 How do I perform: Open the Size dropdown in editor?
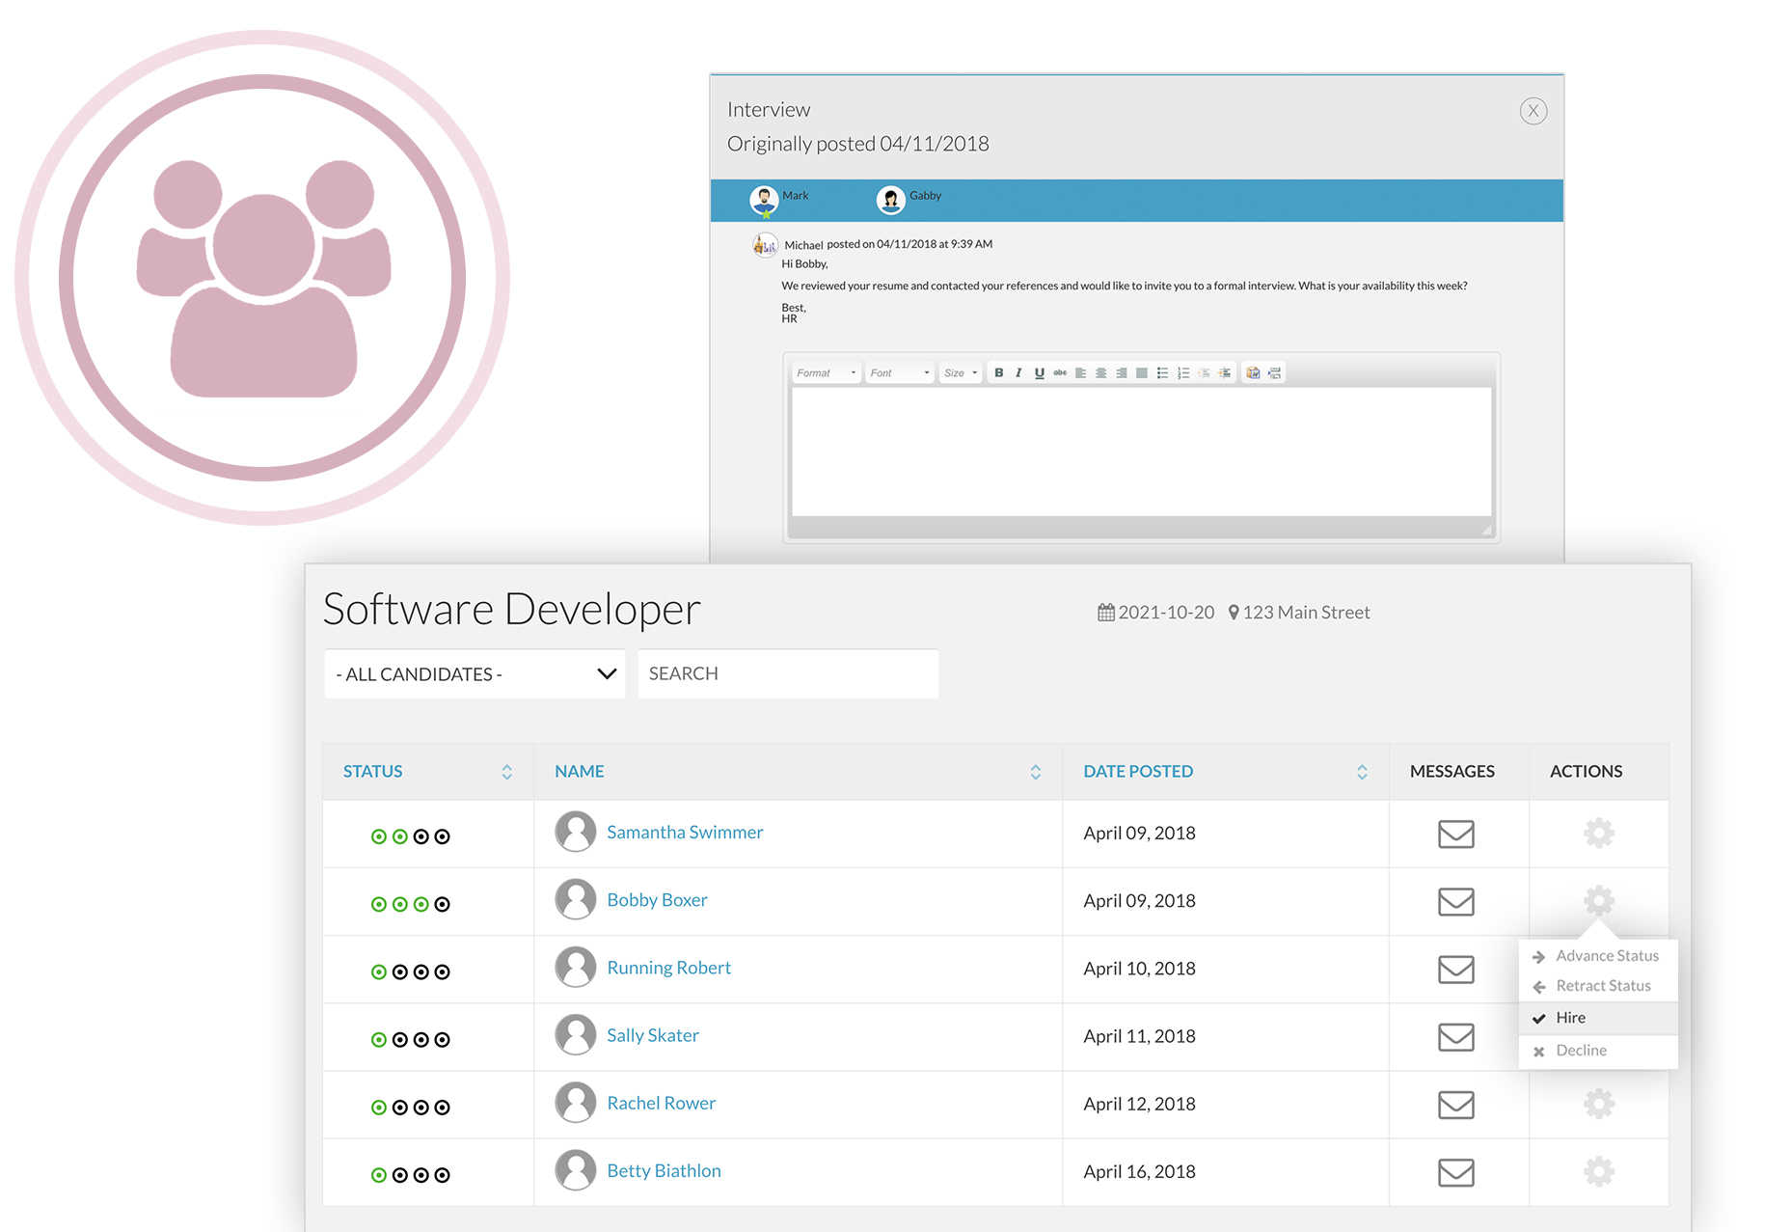point(961,373)
